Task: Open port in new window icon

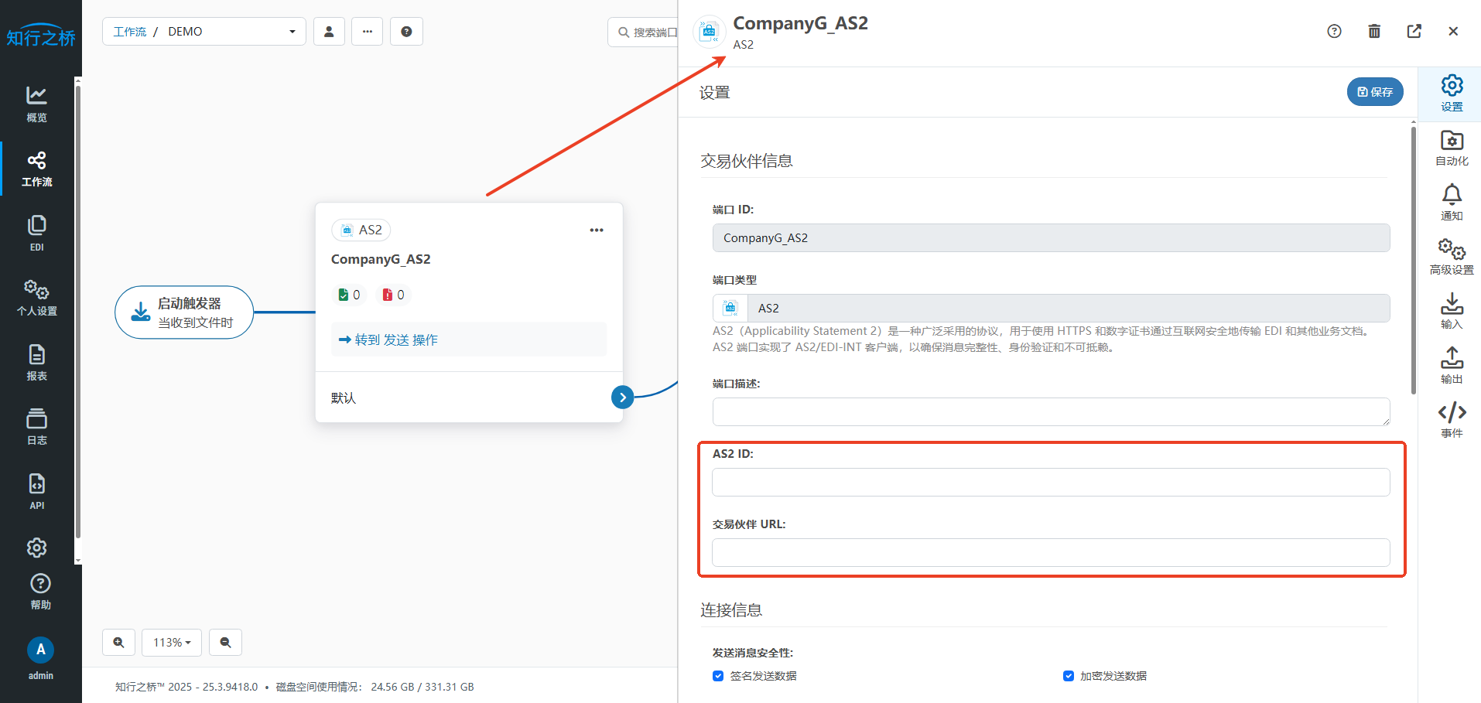Action: [x=1414, y=31]
